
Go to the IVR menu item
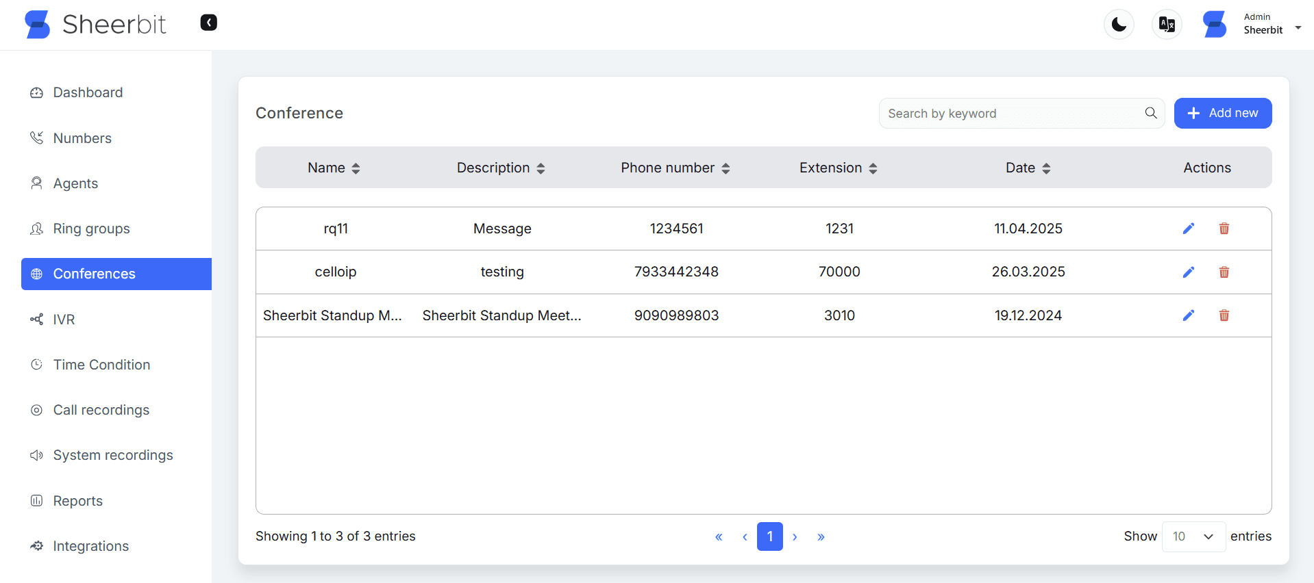(64, 320)
